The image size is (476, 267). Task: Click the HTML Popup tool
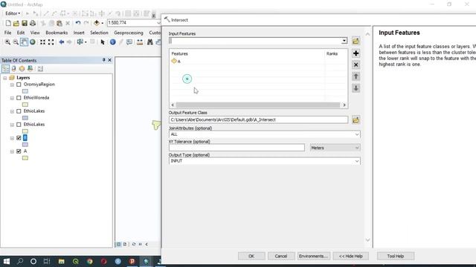(x=129, y=42)
